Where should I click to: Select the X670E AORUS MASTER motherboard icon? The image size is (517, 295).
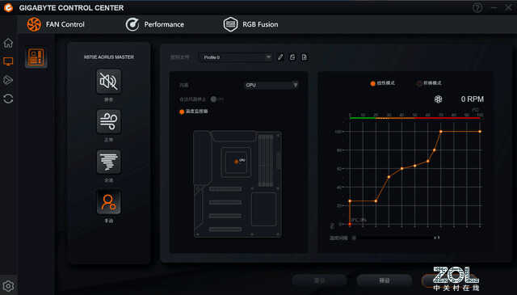tap(36, 57)
